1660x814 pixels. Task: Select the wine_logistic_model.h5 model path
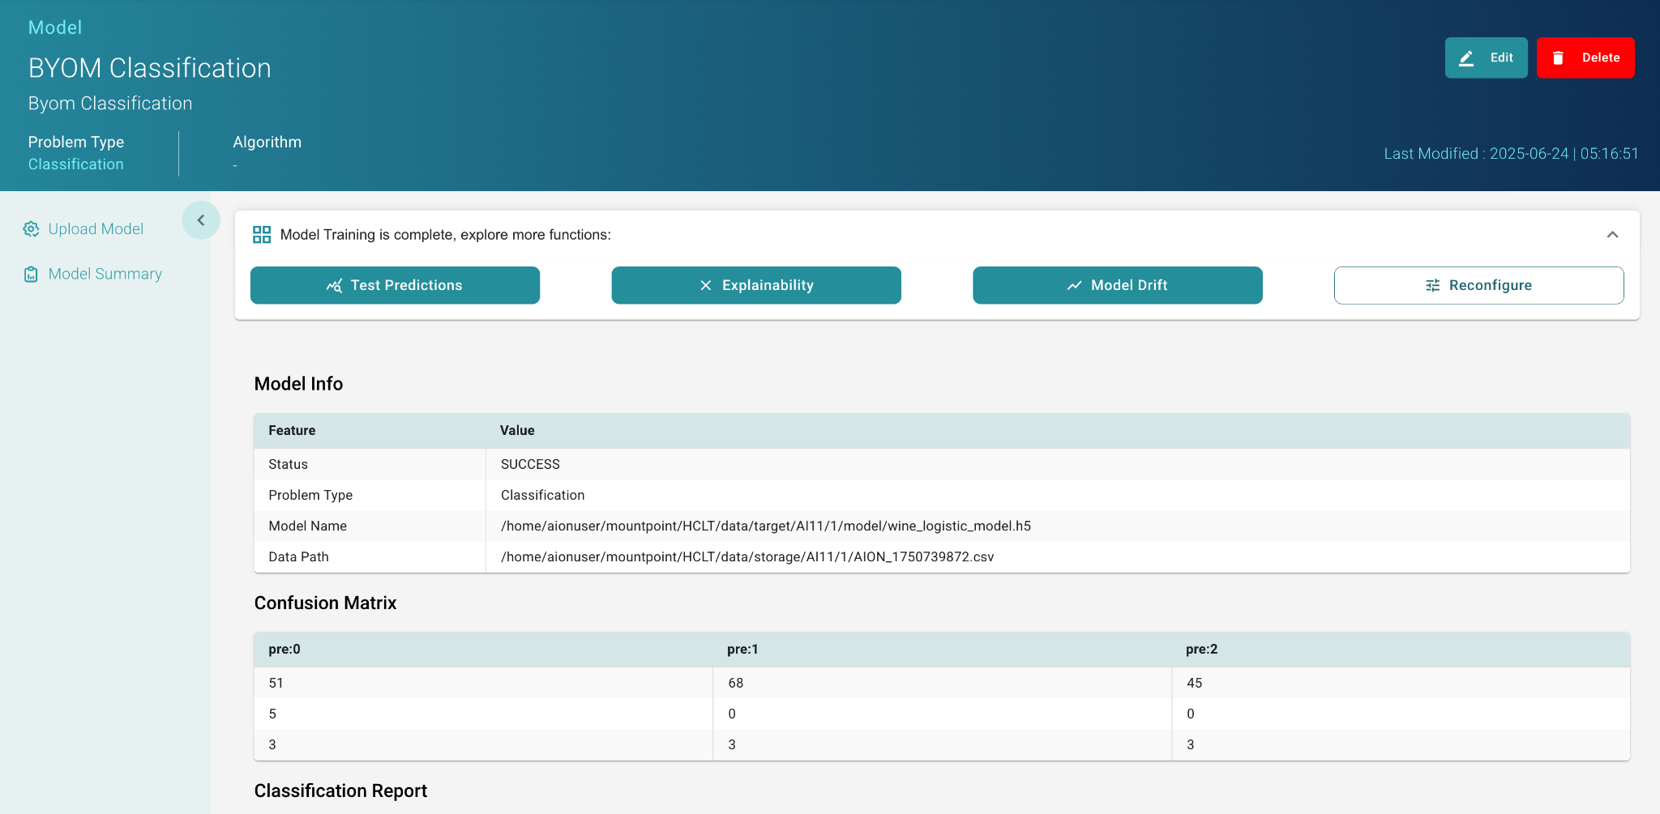click(x=766, y=526)
